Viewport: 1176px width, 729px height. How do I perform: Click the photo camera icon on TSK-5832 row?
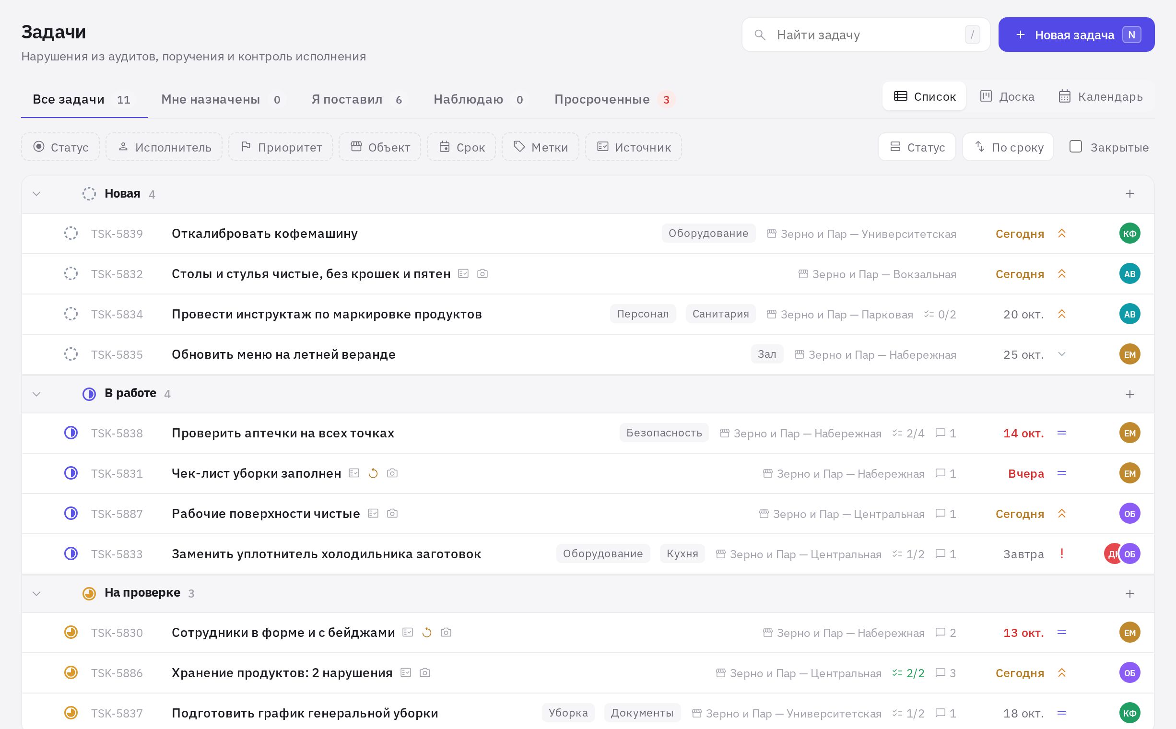point(482,274)
